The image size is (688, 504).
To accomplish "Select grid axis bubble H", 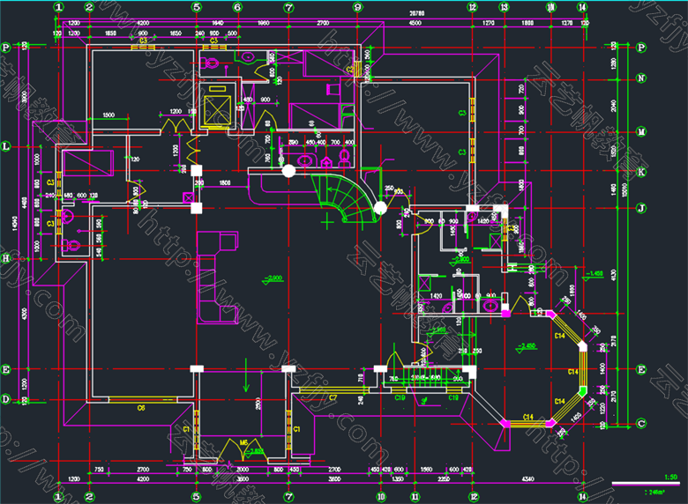I will 5,258.
